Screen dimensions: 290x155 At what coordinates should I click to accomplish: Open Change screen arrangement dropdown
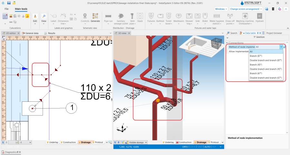click(x=246, y=9)
